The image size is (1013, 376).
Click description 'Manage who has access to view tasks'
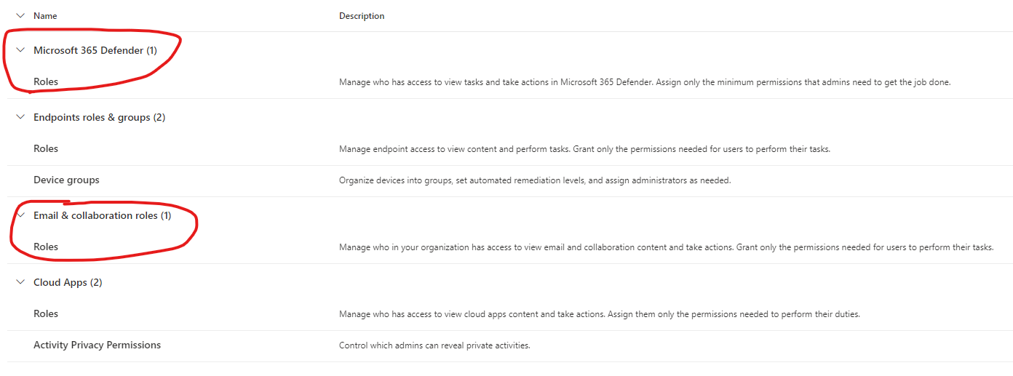pyautogui.click(x=645, y=82)
